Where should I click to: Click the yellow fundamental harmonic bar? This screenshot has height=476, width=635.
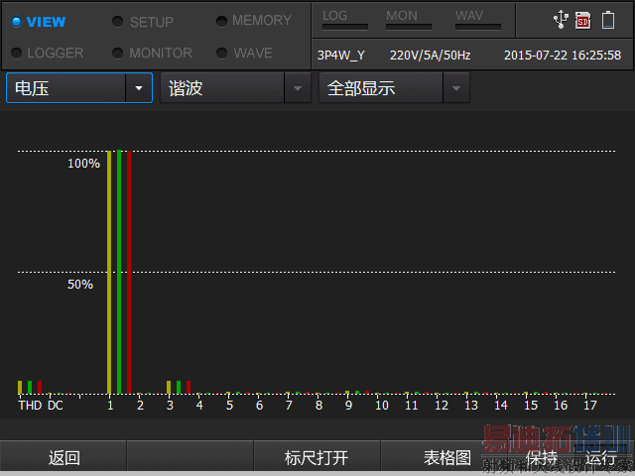109,272
